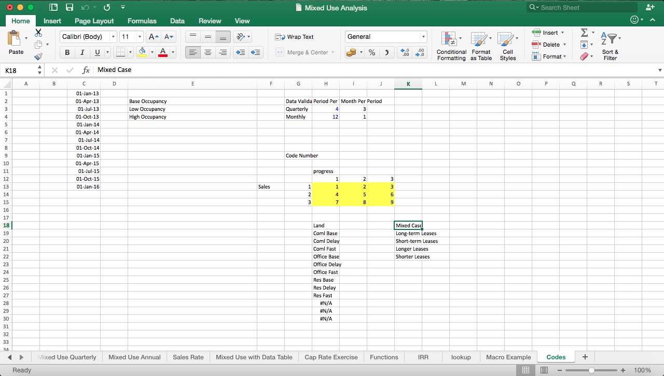Open Sort & Filter menu
The image size is (664, 376).
click(610, 46)
